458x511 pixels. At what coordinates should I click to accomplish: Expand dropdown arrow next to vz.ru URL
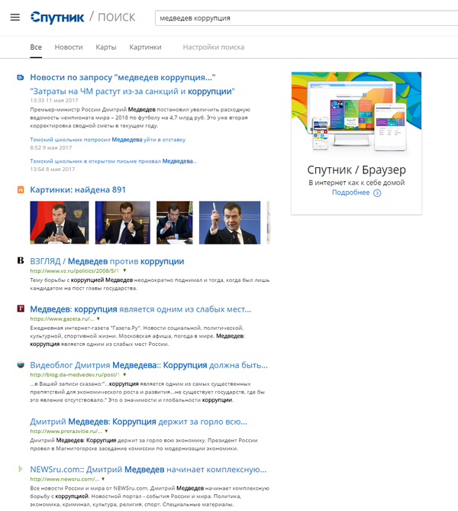click(124, 271)
